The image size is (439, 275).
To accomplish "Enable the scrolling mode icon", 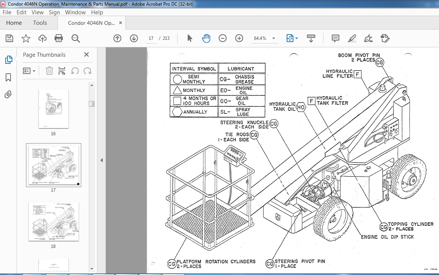I will pyautogui.click(x=311, y=38).
